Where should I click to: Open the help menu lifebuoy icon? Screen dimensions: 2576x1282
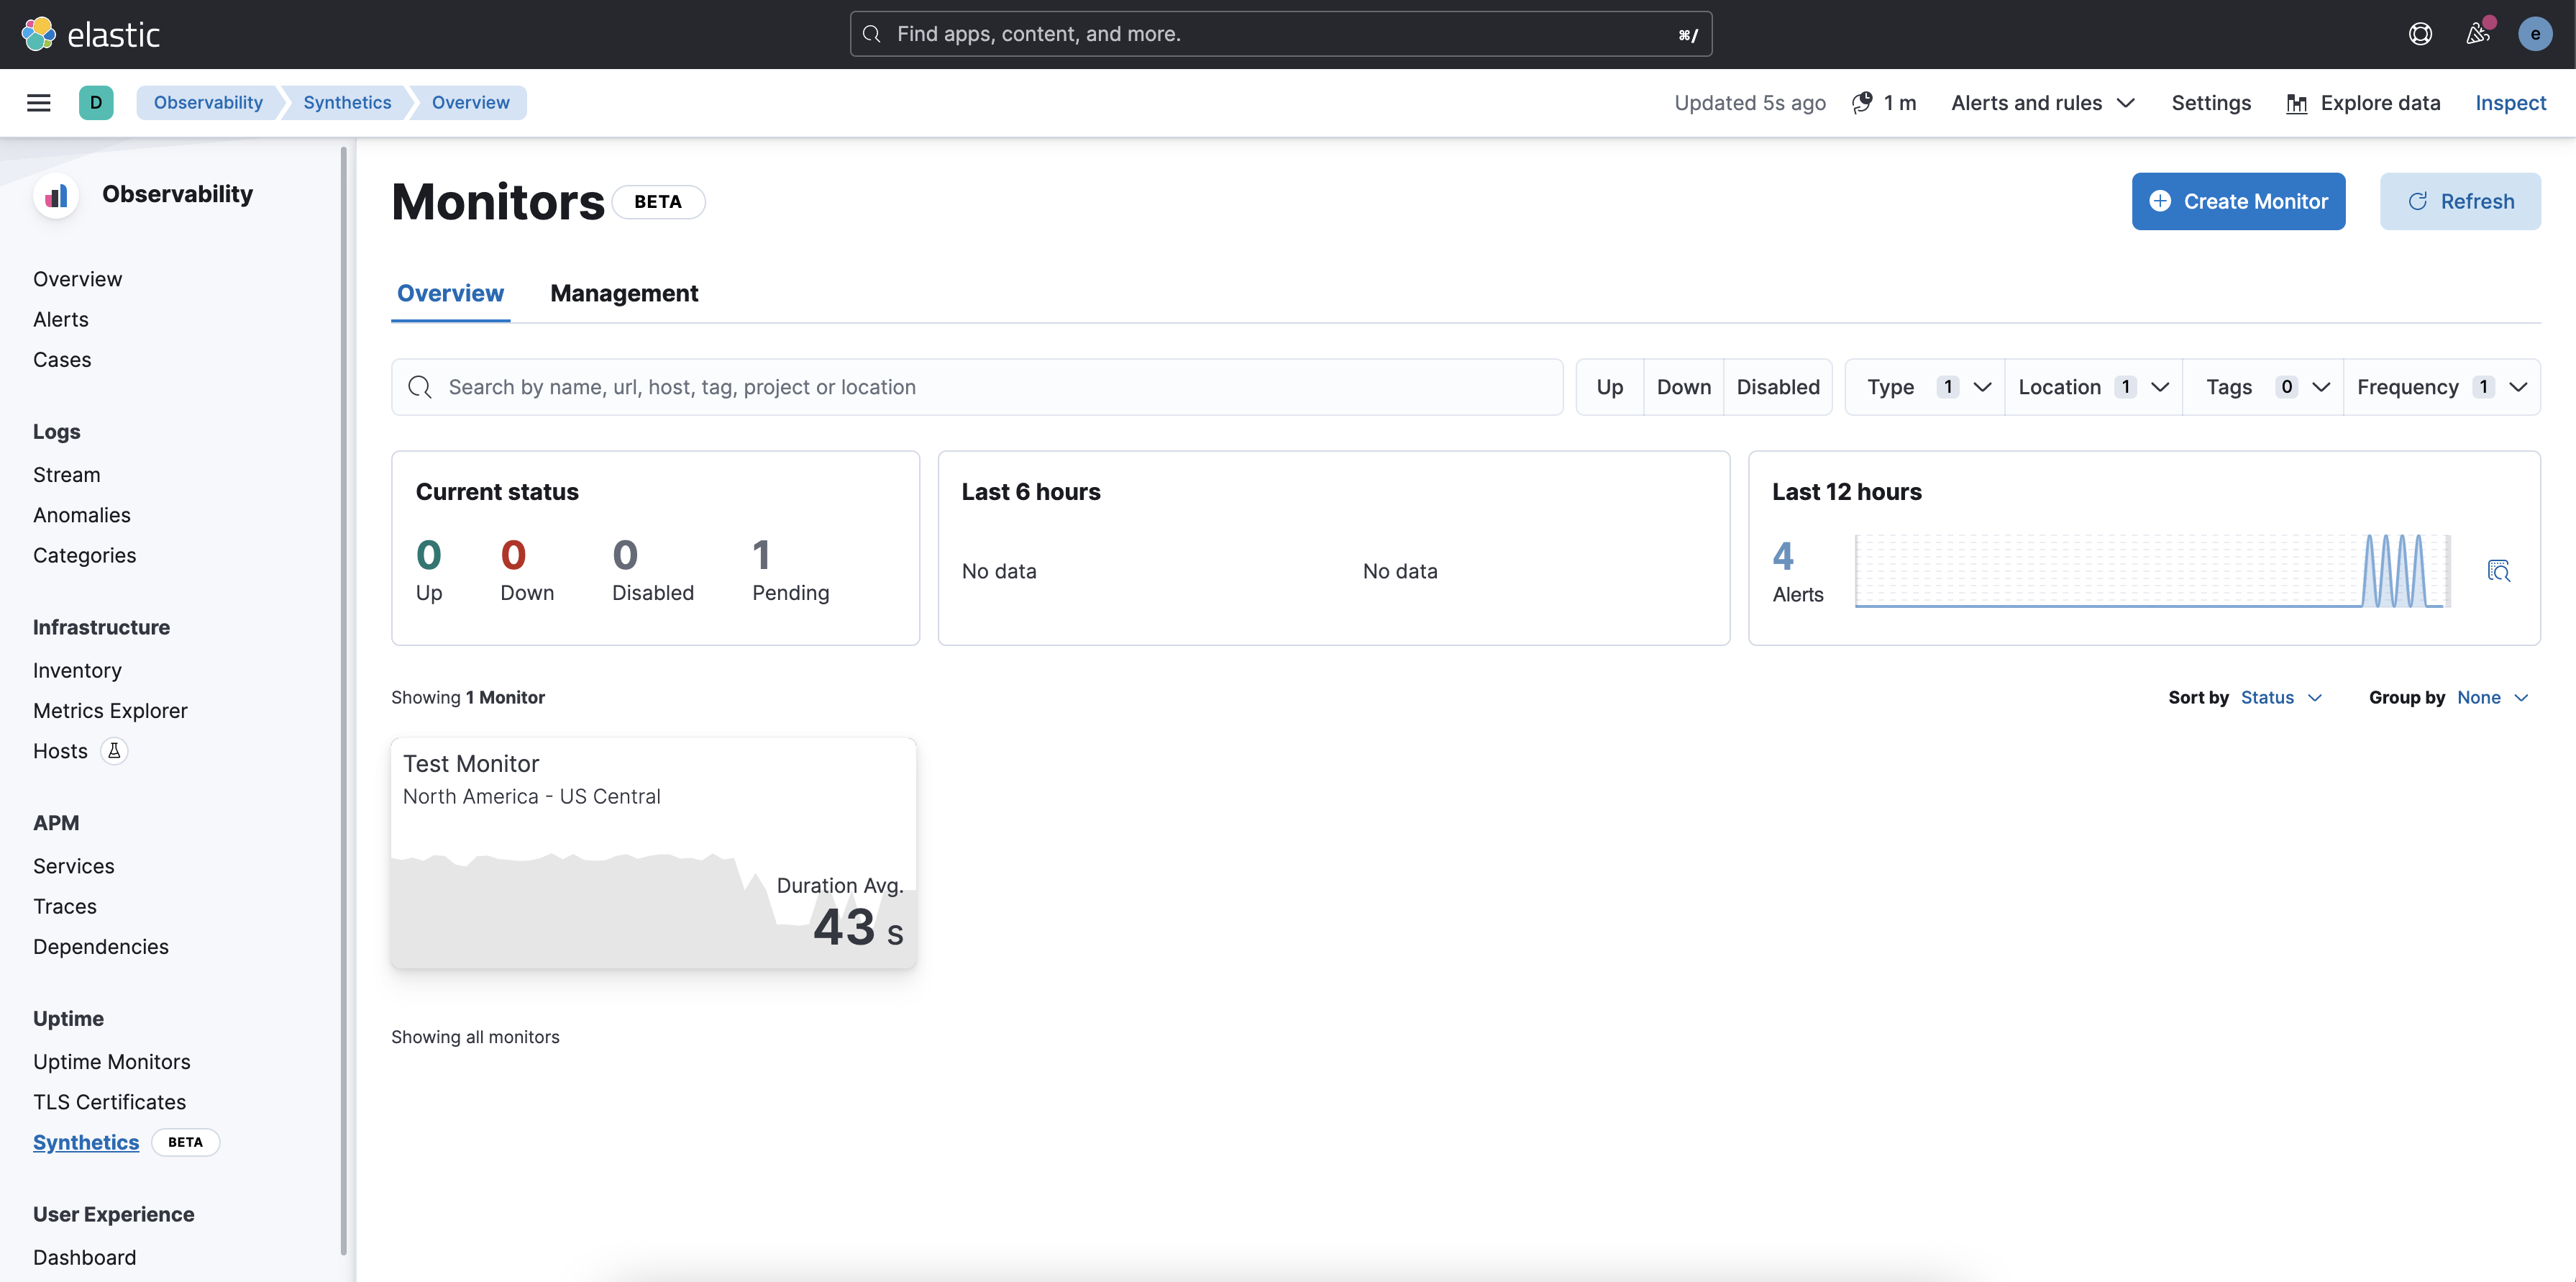[x=2420, y=34]
